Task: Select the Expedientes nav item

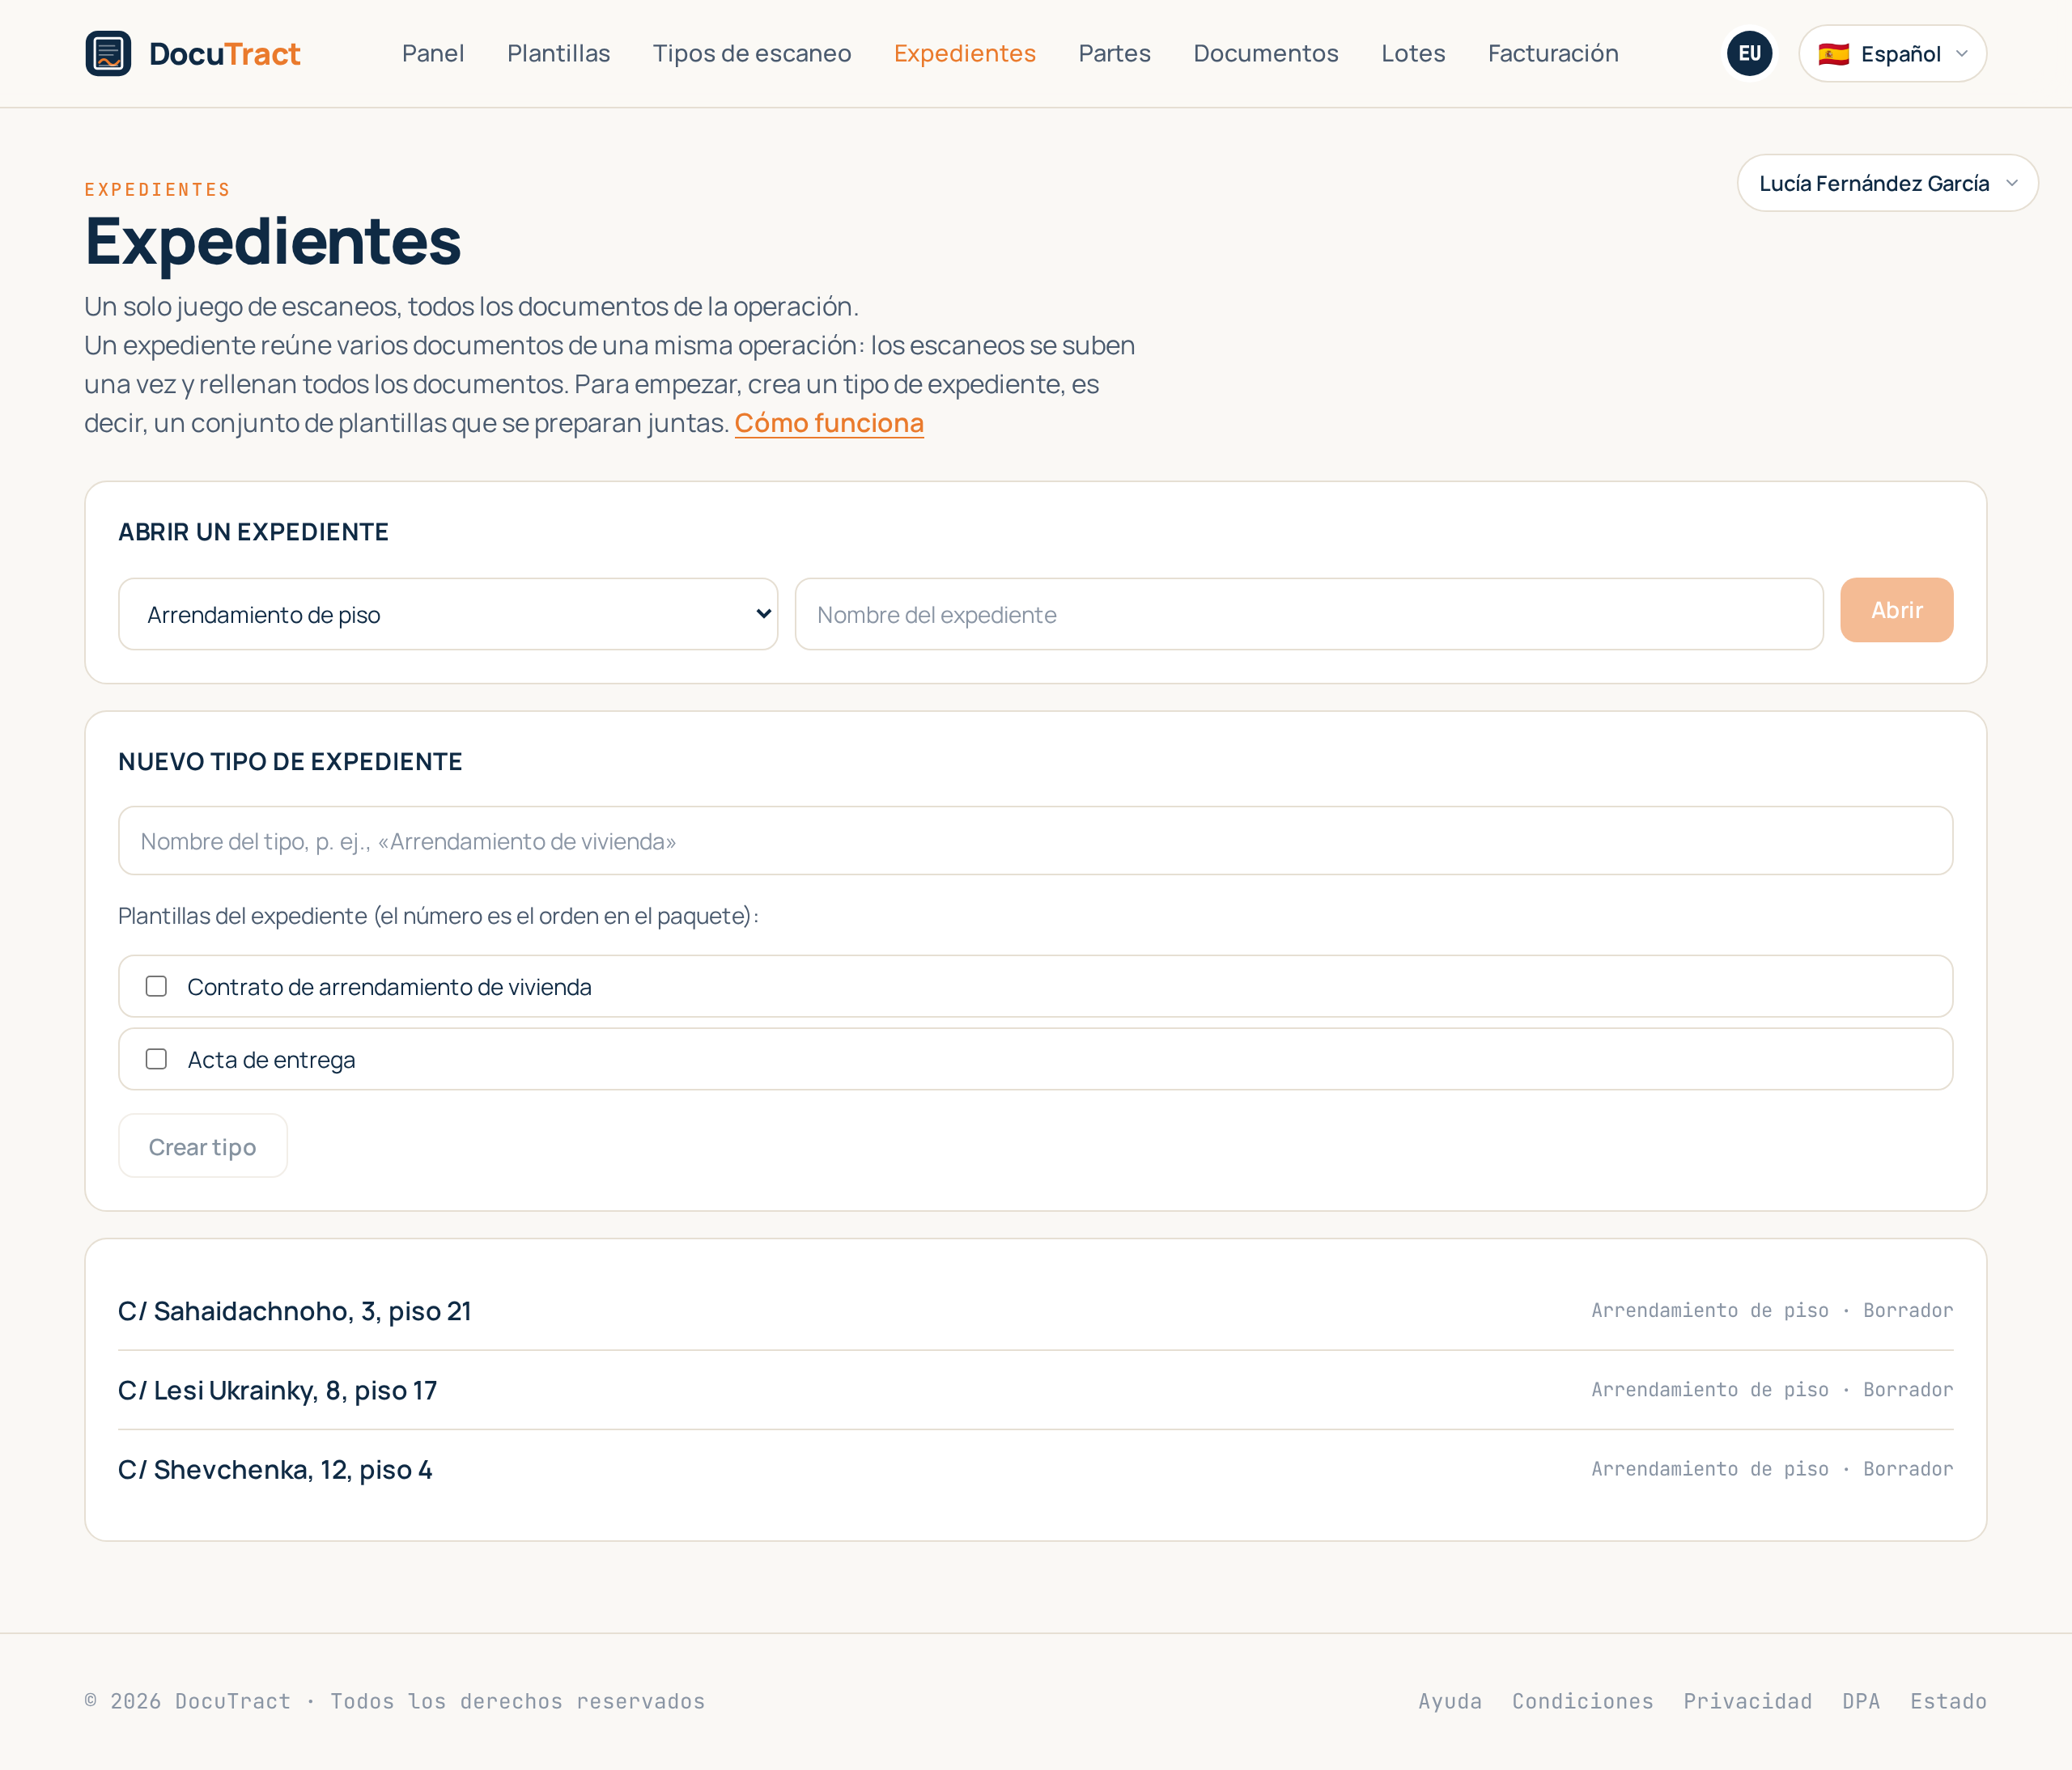Action: 965,53
